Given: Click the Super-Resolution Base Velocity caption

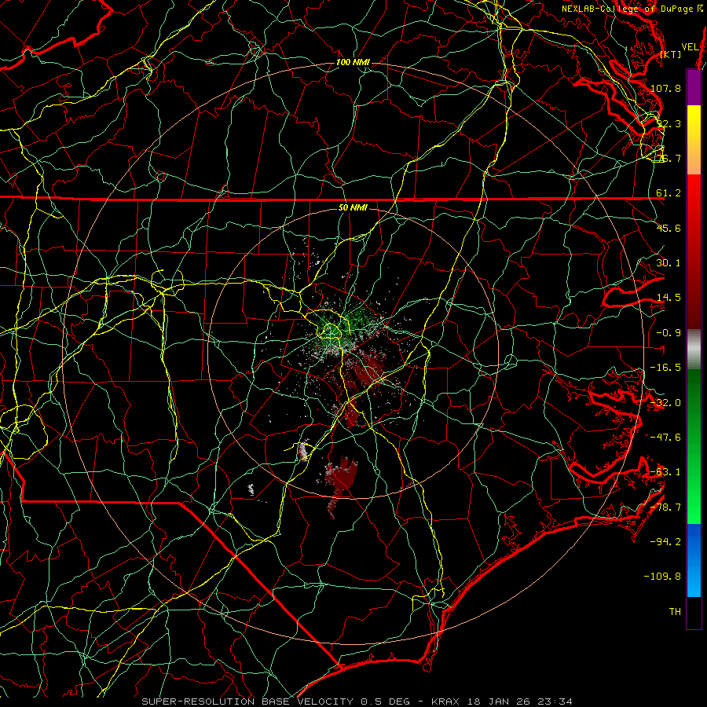Looking at the screenshot, I should pyautogui.click(x=357, y=702).
